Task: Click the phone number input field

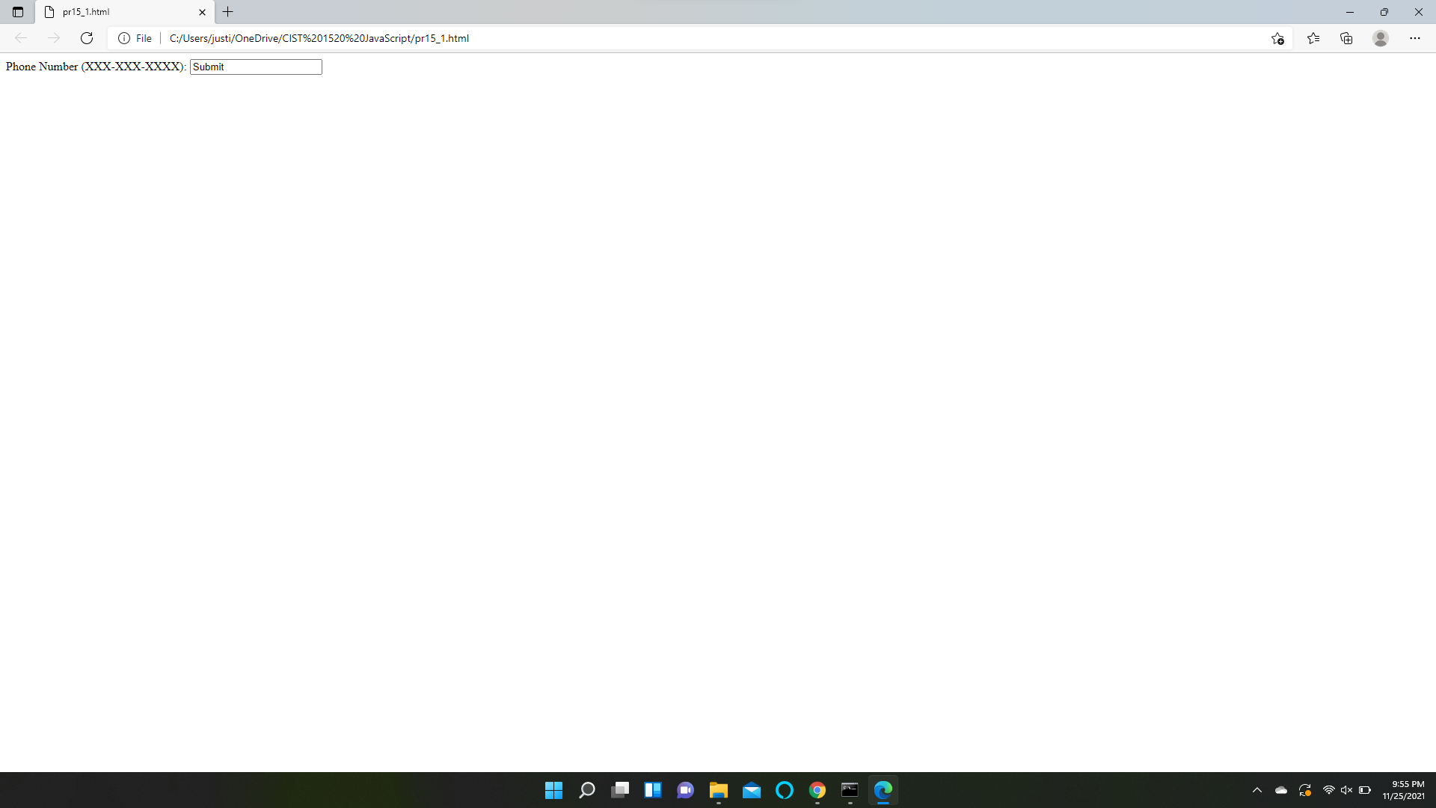Action: click(x=256, y=67)
